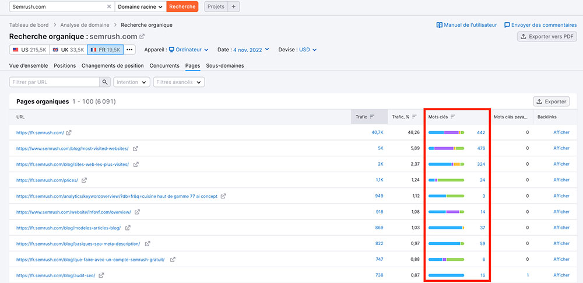Open Envoyer des commentaires link

click(x=544, y=25)
